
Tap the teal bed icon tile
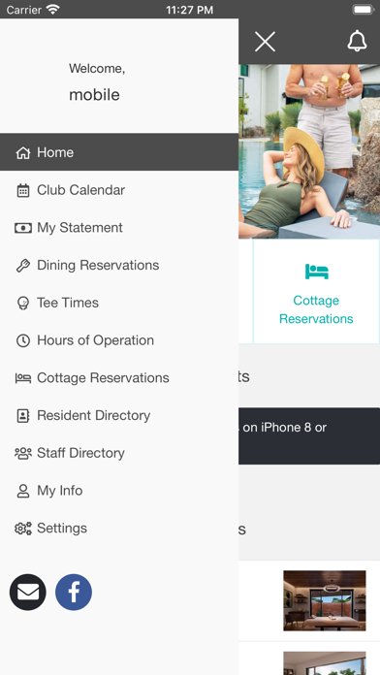pyautogui.click(x=317, y=272)
